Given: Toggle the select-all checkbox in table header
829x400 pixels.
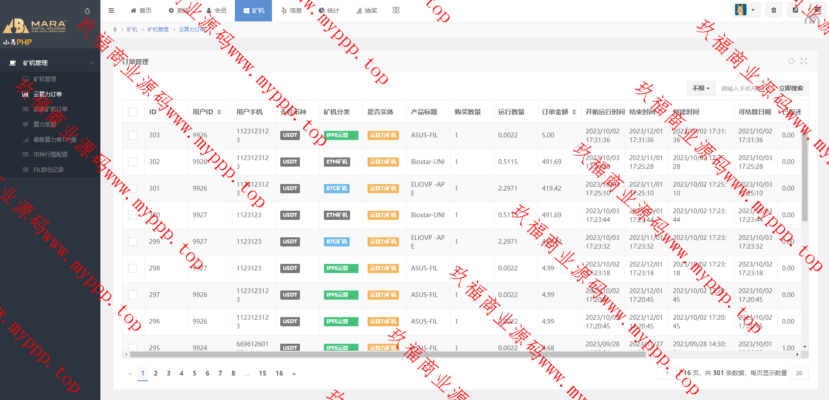Looking at the screenshot, I should click(133, 112).
